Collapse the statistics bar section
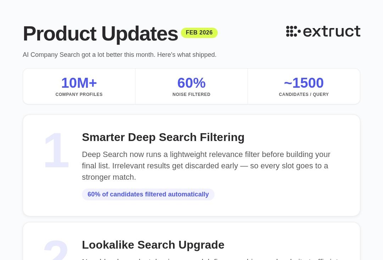 (191, 86)
